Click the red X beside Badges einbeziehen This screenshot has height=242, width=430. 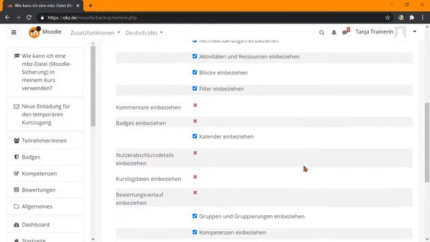click(x=195, y=121)
